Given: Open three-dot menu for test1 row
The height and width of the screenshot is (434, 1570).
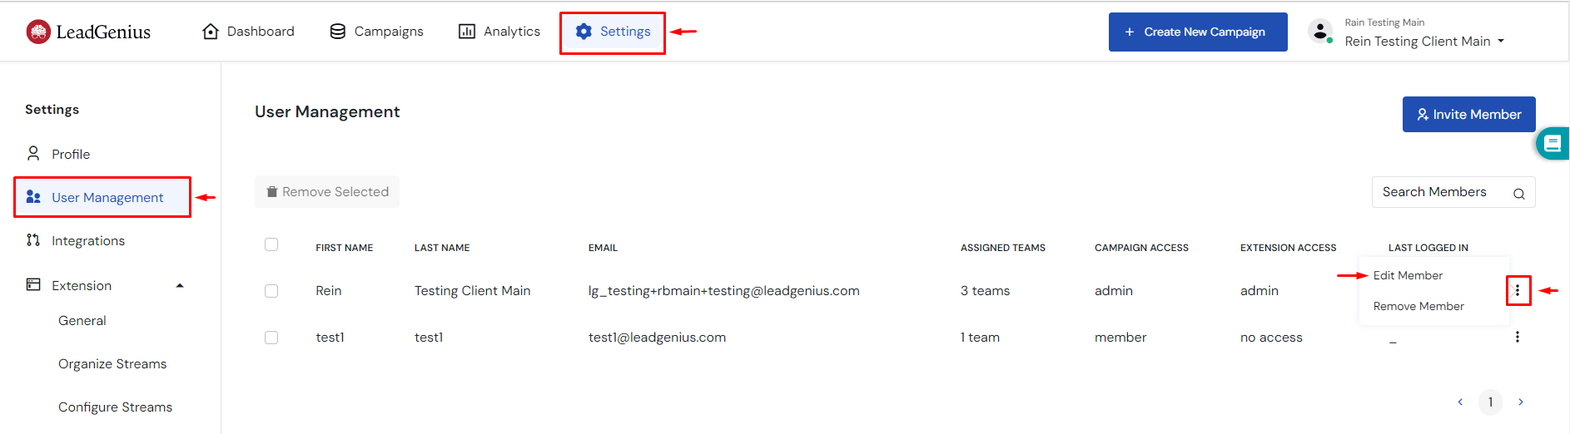Looking at the screenshot, I should pos(1518,337).
